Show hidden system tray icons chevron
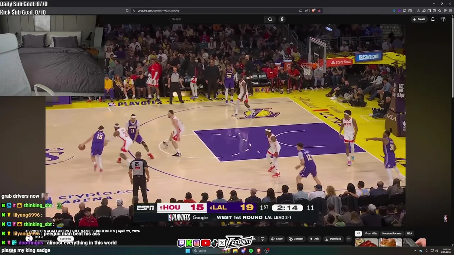 415,251
